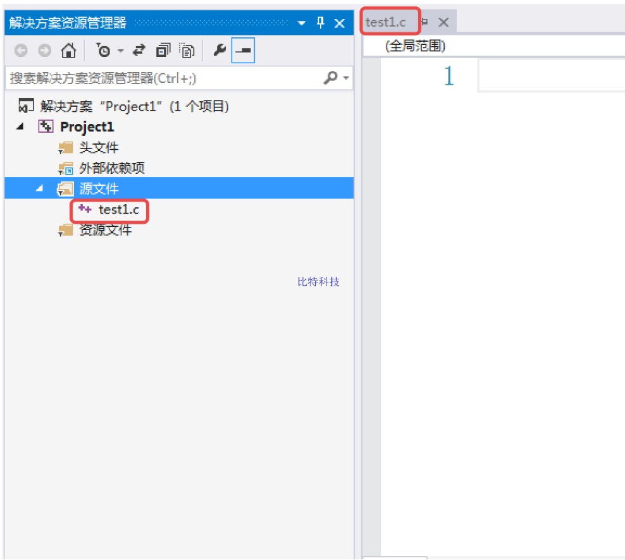Pin the test1.c editor tab
The image size is (625, 560).
tap(424, 22)
